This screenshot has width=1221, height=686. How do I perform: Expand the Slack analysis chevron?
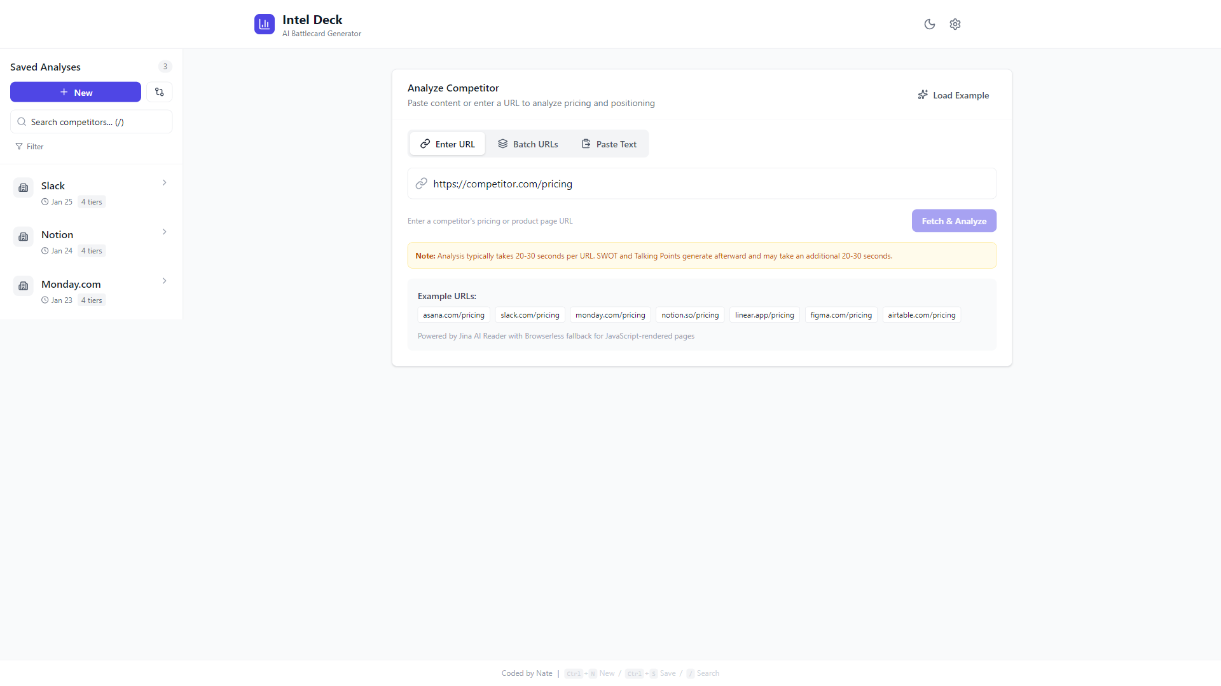[x=164, y=182]
